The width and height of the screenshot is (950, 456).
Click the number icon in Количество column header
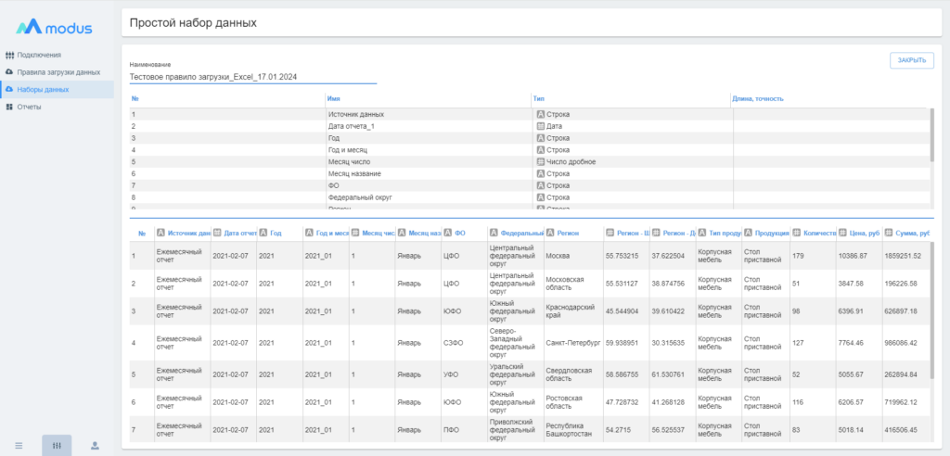coord(797,233)
